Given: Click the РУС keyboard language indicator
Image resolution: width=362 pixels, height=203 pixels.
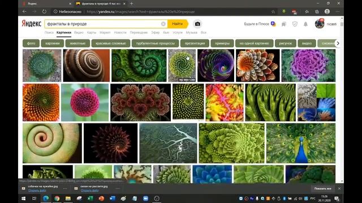Looking at the screenshot, I should click(x=313, y=198).
